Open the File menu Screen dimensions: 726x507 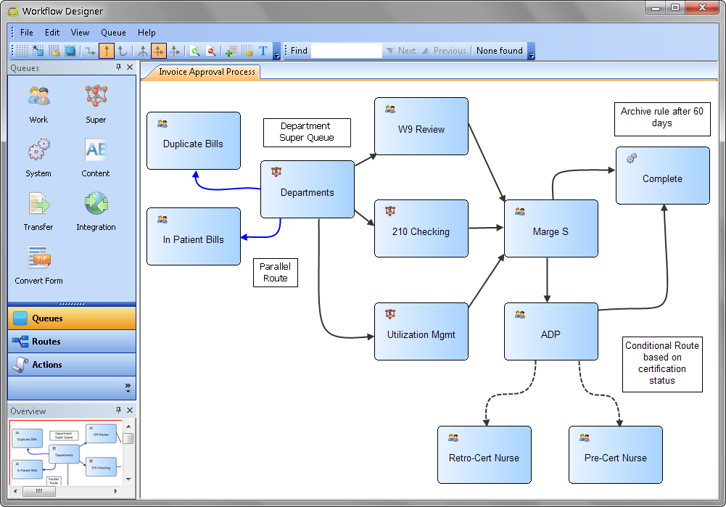26,33
